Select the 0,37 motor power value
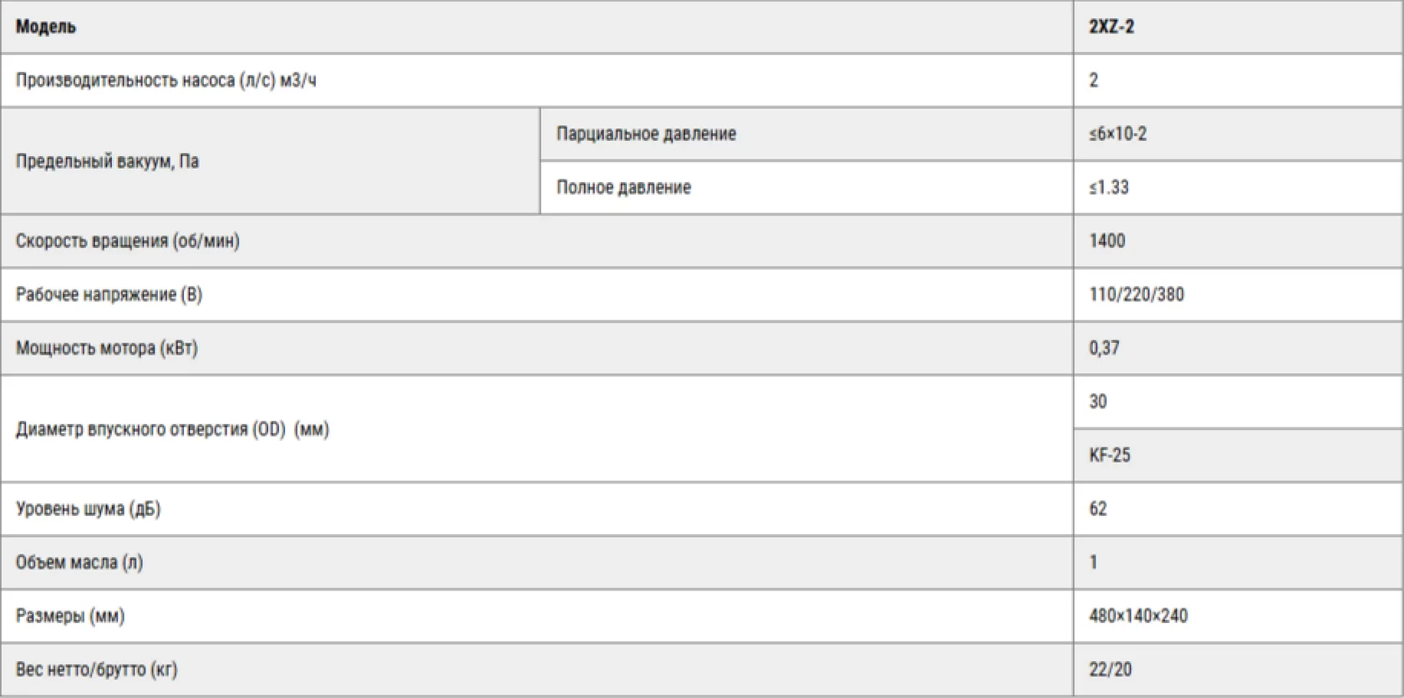Image resolution: width=1404 pixels, height=698 pixels. (x=1103, y=348)
